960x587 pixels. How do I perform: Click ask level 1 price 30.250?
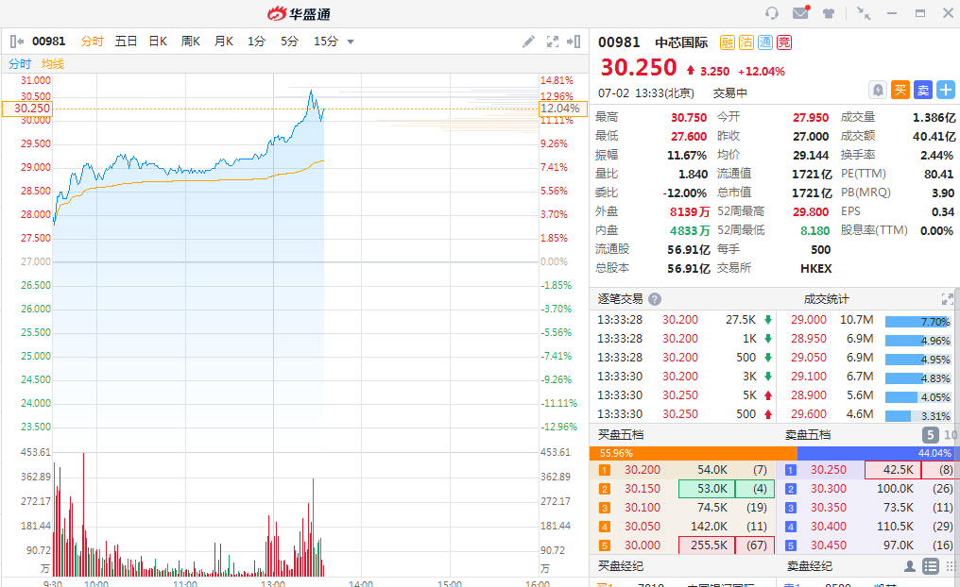pos(829,470)
